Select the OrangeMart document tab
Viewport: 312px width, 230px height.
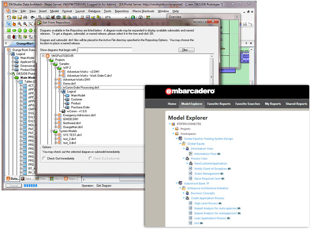pos(24,44)
